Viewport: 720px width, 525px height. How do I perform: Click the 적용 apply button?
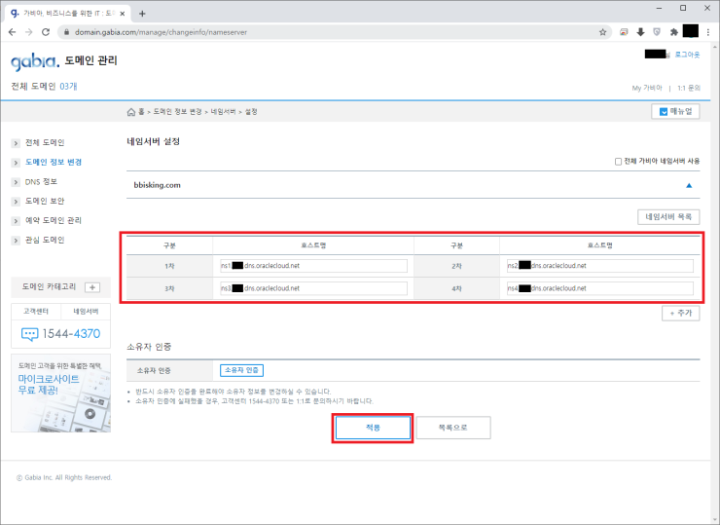pyautogui.click(x=373, y=428)
